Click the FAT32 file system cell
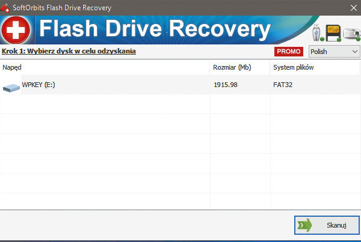Screen dimensions: 361x242 283,85
